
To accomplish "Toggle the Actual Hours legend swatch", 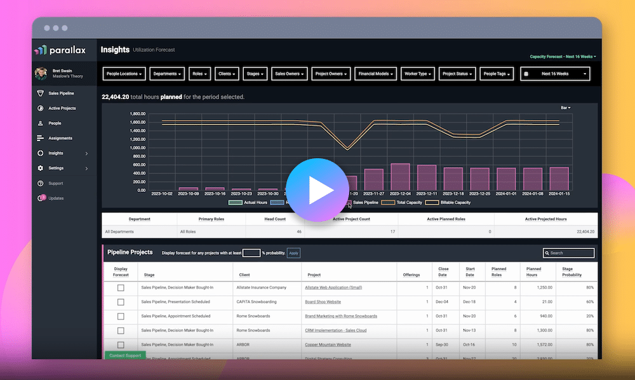I will (236, 203).
